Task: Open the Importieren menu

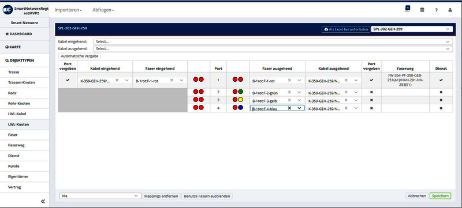Action: click(x=68, y=10)
